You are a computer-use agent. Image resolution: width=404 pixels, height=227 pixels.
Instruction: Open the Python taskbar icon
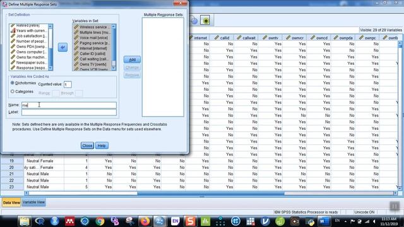pos(310,221)
